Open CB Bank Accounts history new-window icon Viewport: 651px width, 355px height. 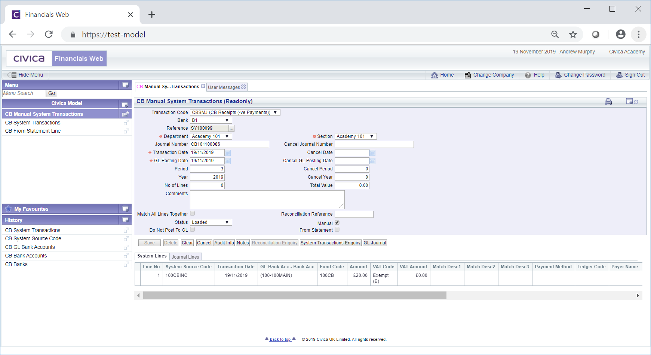tap(126, 256)
